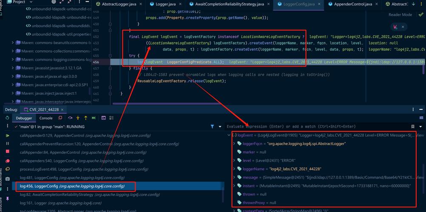This screenshot has width=426, height=212.
Task: Click the watch bookmark icon in evaluate bar
Action: (x=413, y=127)
